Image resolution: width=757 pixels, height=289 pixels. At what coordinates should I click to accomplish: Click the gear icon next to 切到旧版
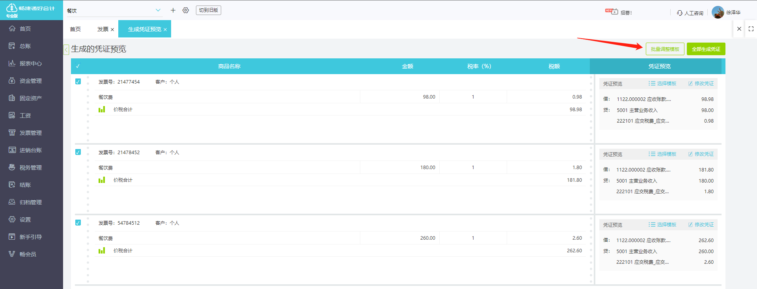(x=186, y=10)
